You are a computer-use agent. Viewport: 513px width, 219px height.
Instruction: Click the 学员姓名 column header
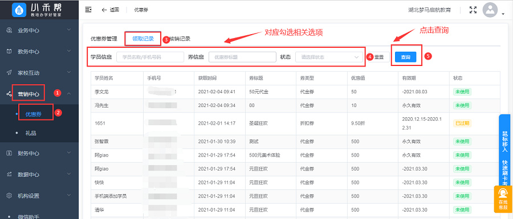click(104, 78)
